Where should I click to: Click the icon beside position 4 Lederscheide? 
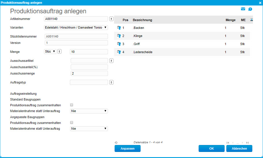tap(119, 52)
